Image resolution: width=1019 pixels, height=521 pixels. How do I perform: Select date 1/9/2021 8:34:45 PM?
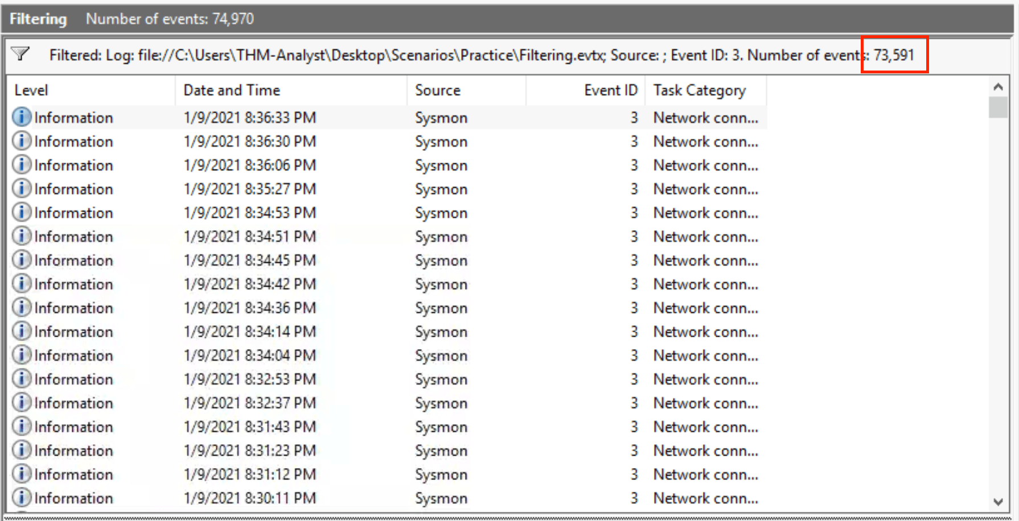click(249, 260)
